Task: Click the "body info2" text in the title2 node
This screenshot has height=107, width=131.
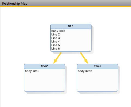Action: click(x=32, y=71)
